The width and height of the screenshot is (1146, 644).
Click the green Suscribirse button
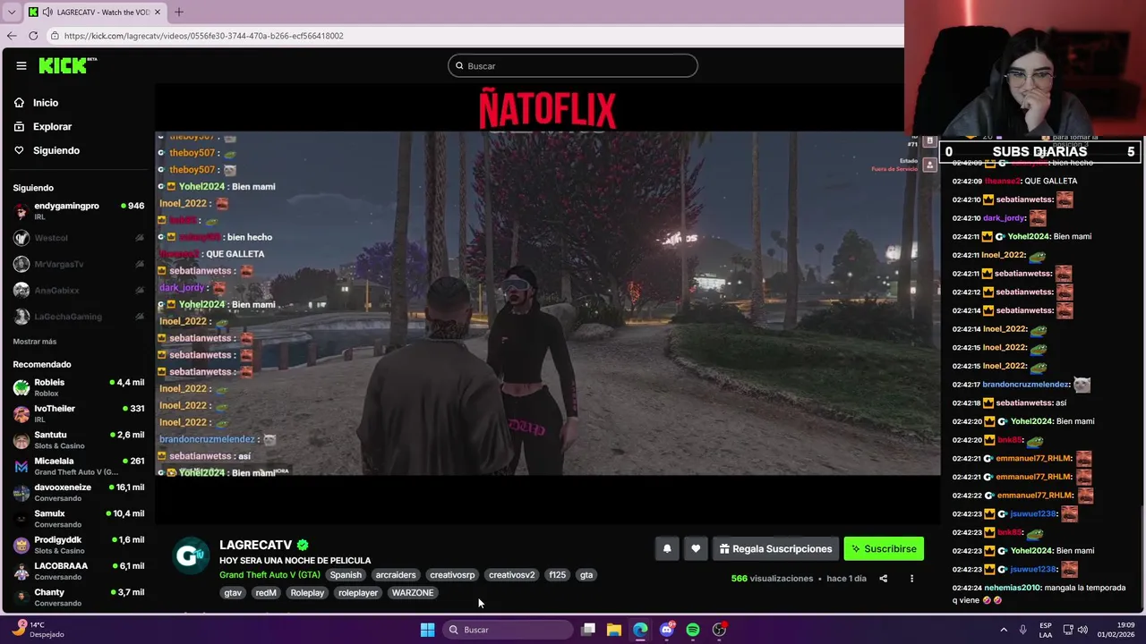(x=884, y=549)
